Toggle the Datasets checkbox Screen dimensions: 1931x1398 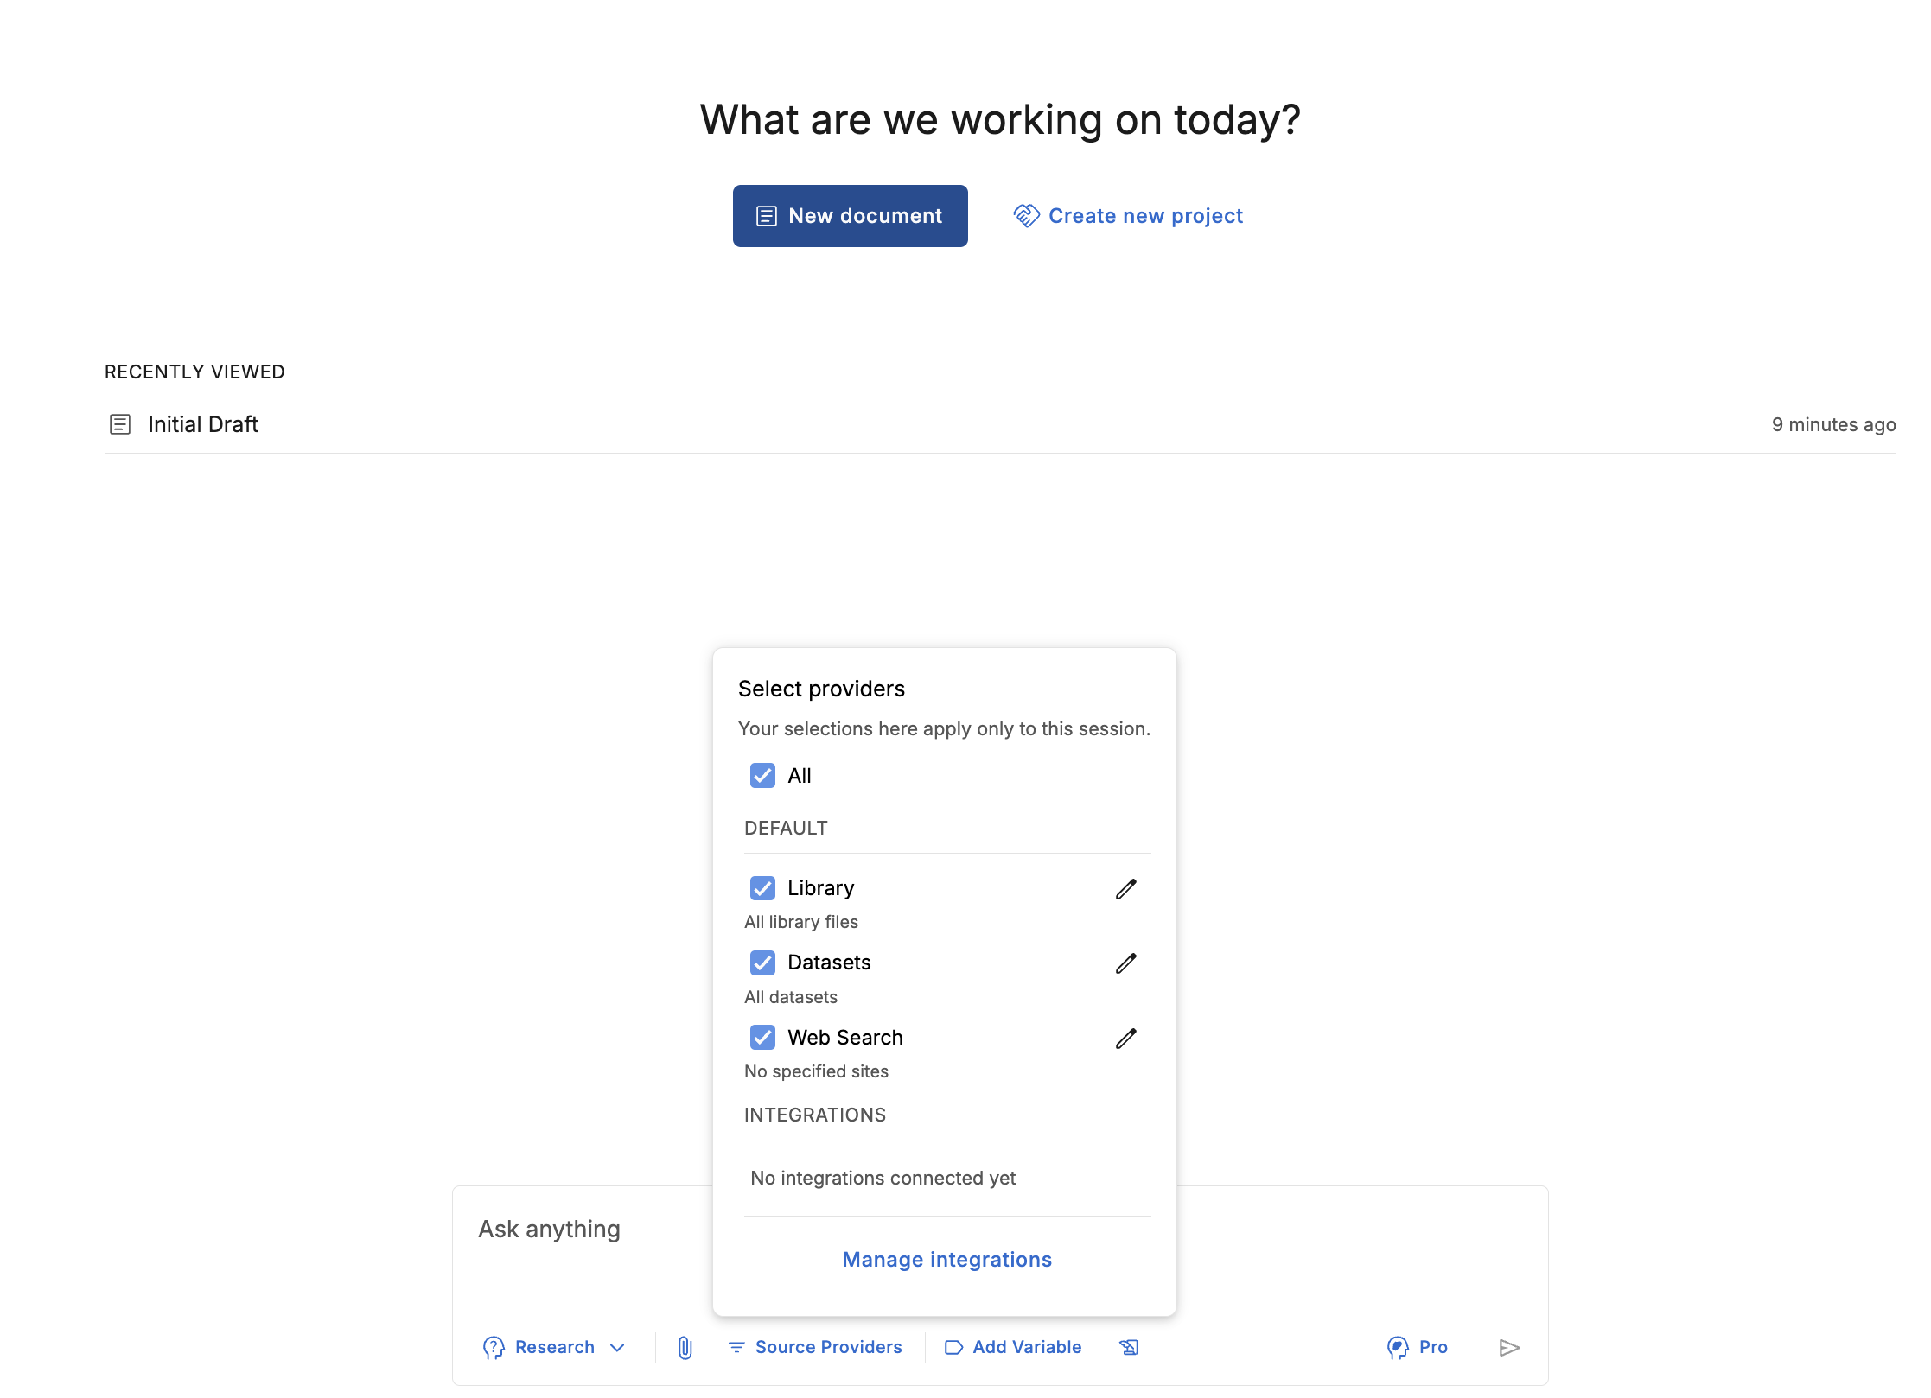pos(762,963)
